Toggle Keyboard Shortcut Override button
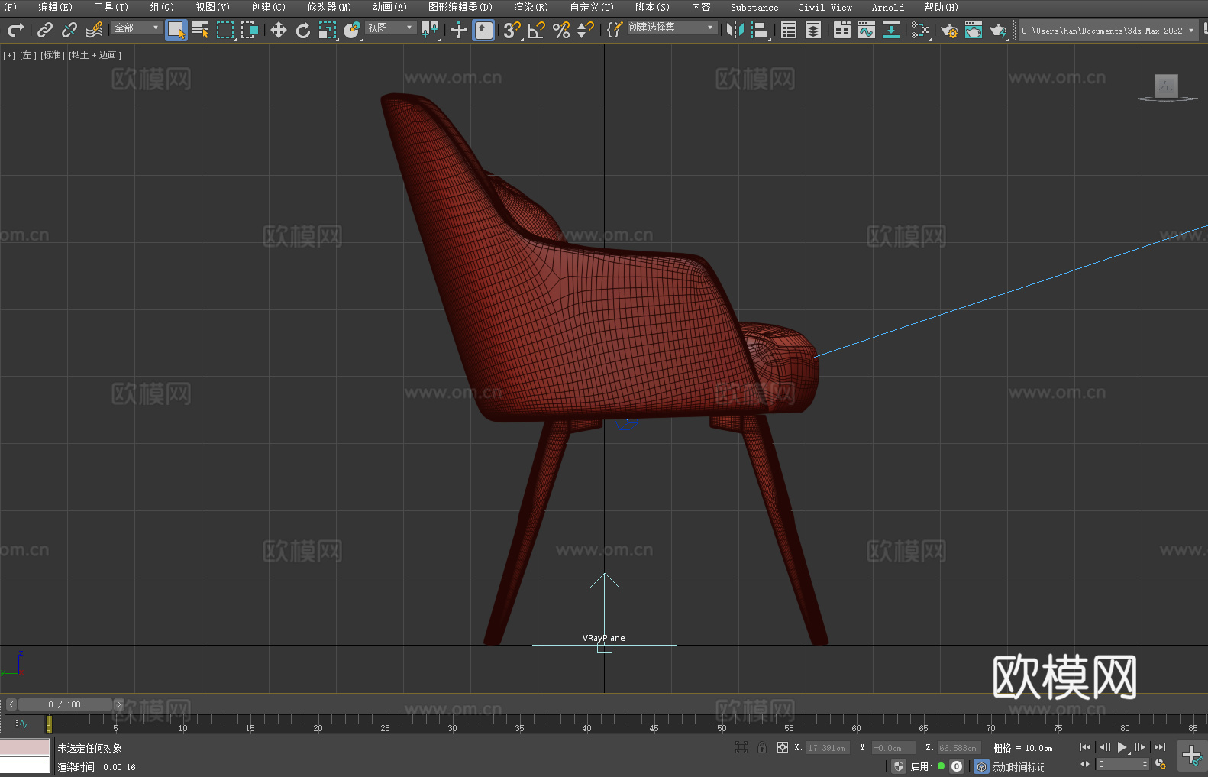The height and width of the screenshot is (777, 1208). (484, 30)
